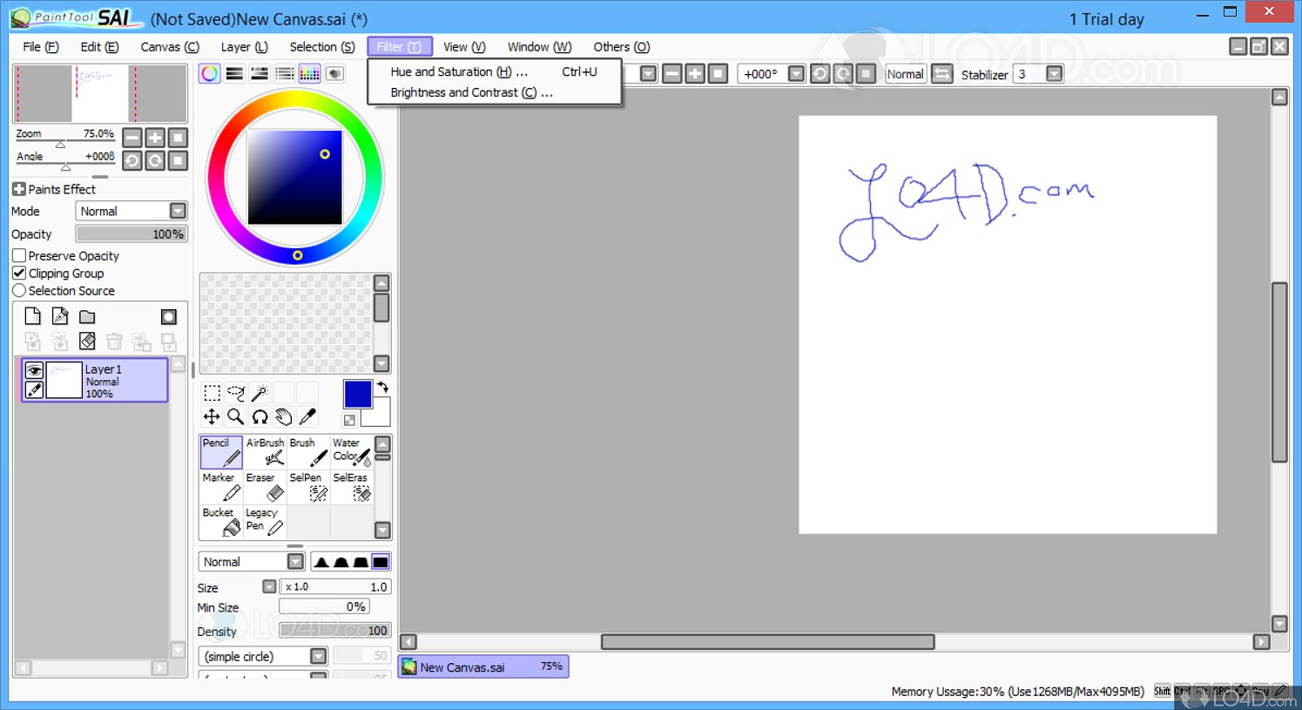
Task: Activate the Magic Wand selection tool
Action: click(260, 393)
